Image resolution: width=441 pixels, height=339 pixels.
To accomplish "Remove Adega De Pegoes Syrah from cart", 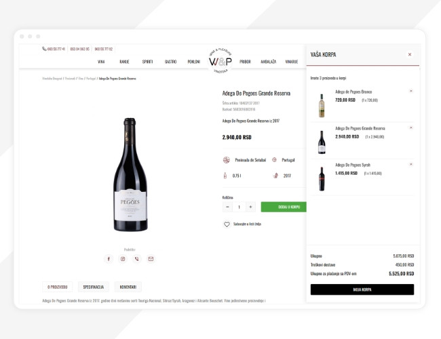I will [411, 164].
